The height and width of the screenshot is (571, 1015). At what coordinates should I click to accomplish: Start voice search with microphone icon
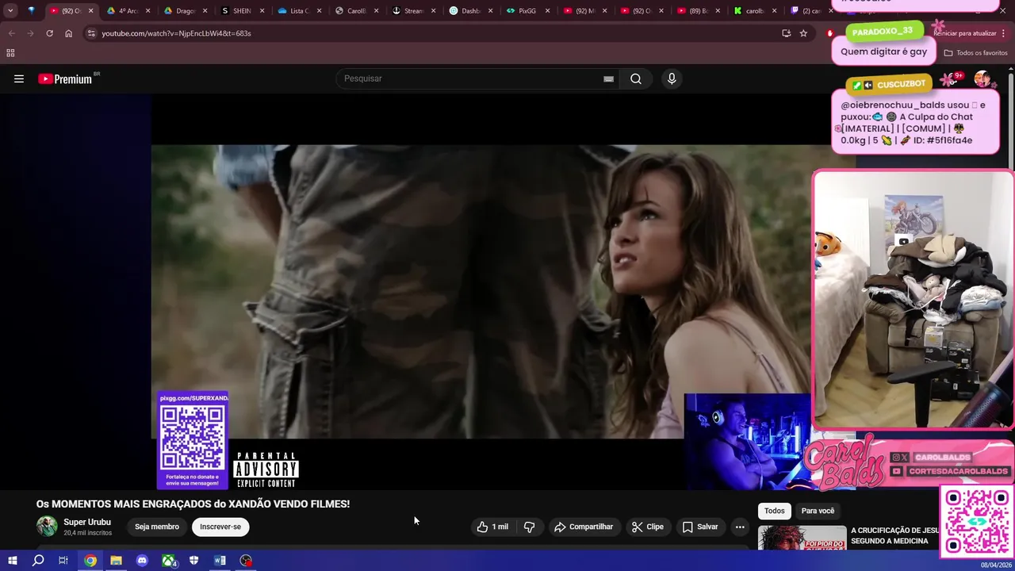pyautogui.click(x=672, y=79)
